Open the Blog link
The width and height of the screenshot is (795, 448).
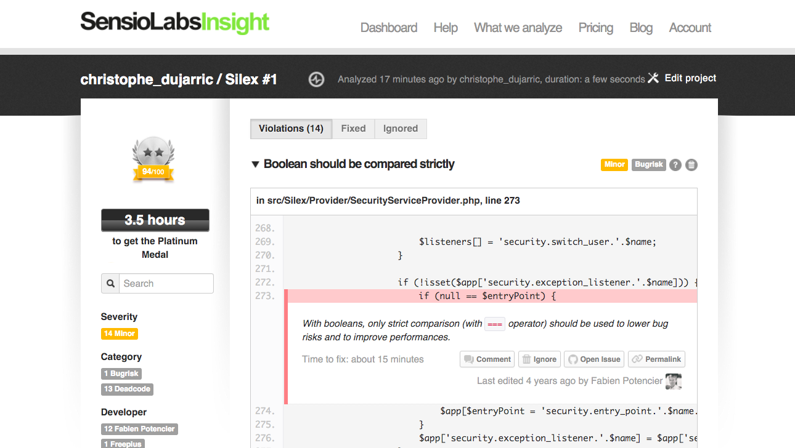pyautogui.click(x=641, y=28)
